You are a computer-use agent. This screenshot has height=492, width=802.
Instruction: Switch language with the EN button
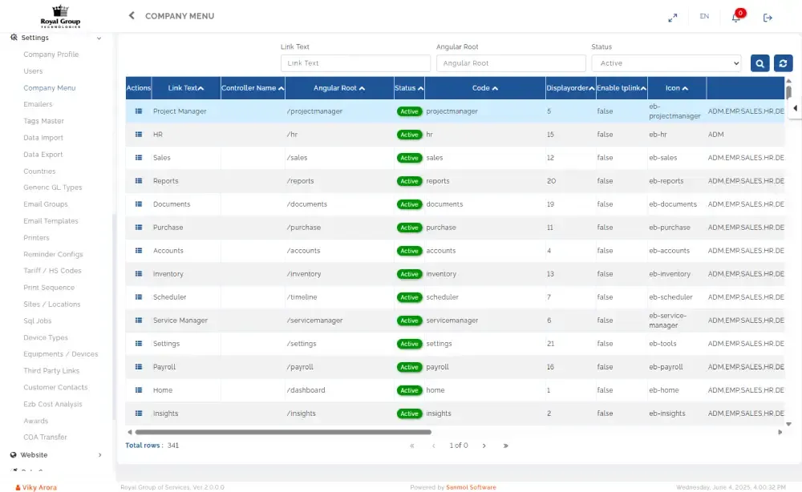click(x=704, y=16)
